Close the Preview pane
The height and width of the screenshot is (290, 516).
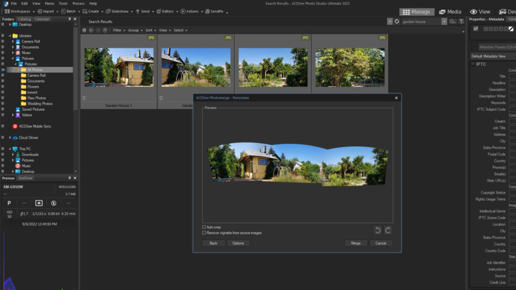75,178
